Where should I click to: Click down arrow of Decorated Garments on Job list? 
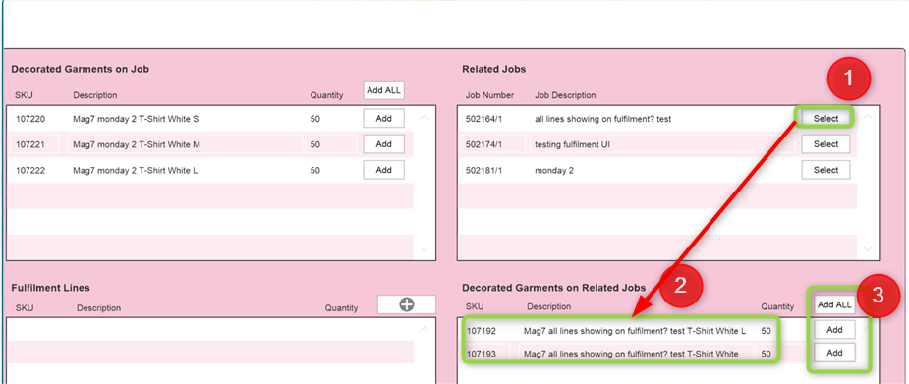[425, 249]
